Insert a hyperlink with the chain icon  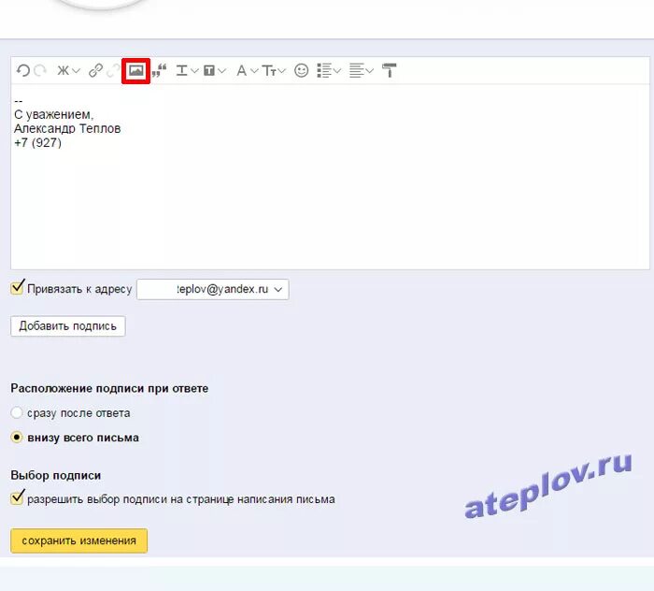pyautogui.click(x=96, y=70)
